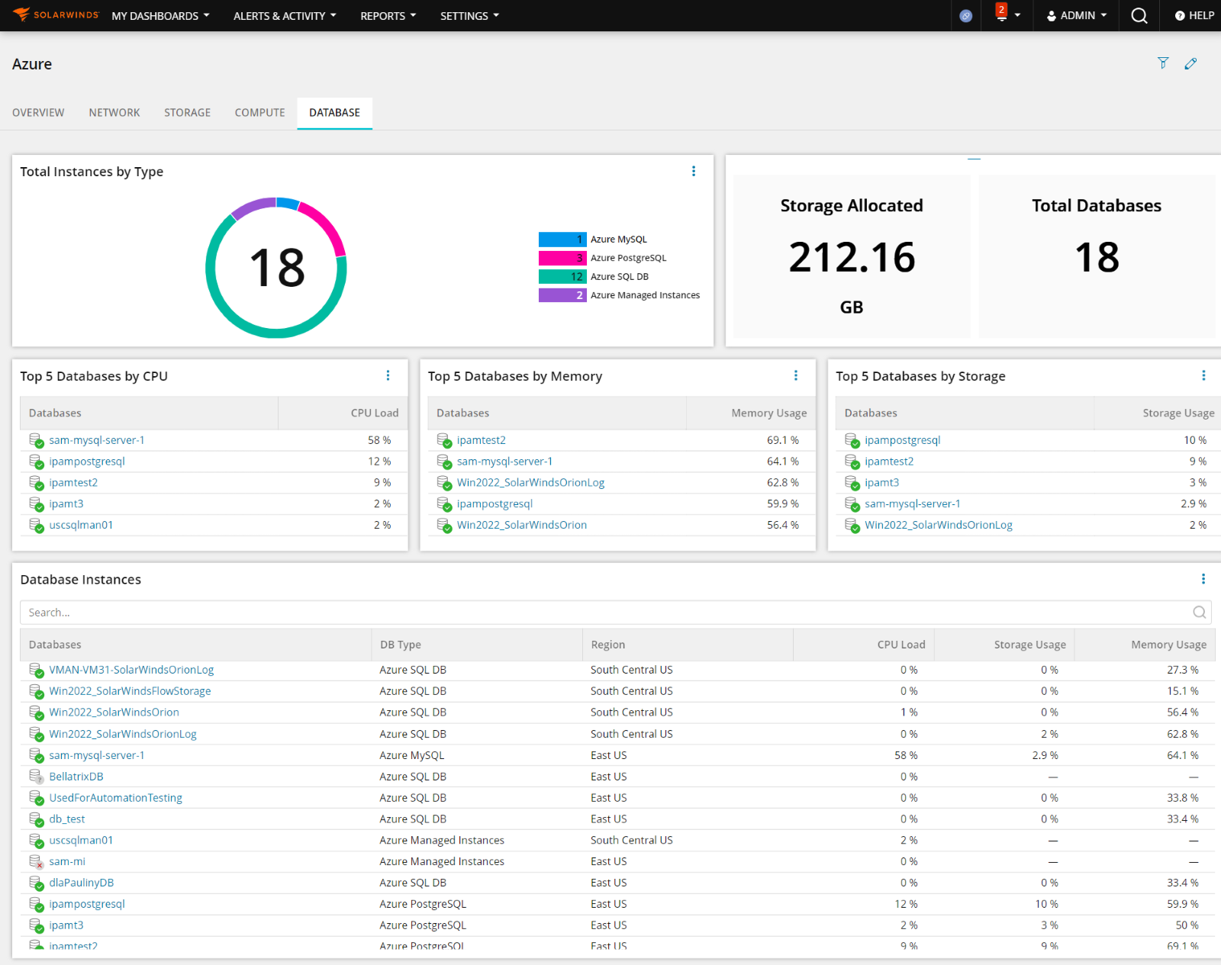
Task: Open the Admin user dropdown
Action: [1076, 15]
